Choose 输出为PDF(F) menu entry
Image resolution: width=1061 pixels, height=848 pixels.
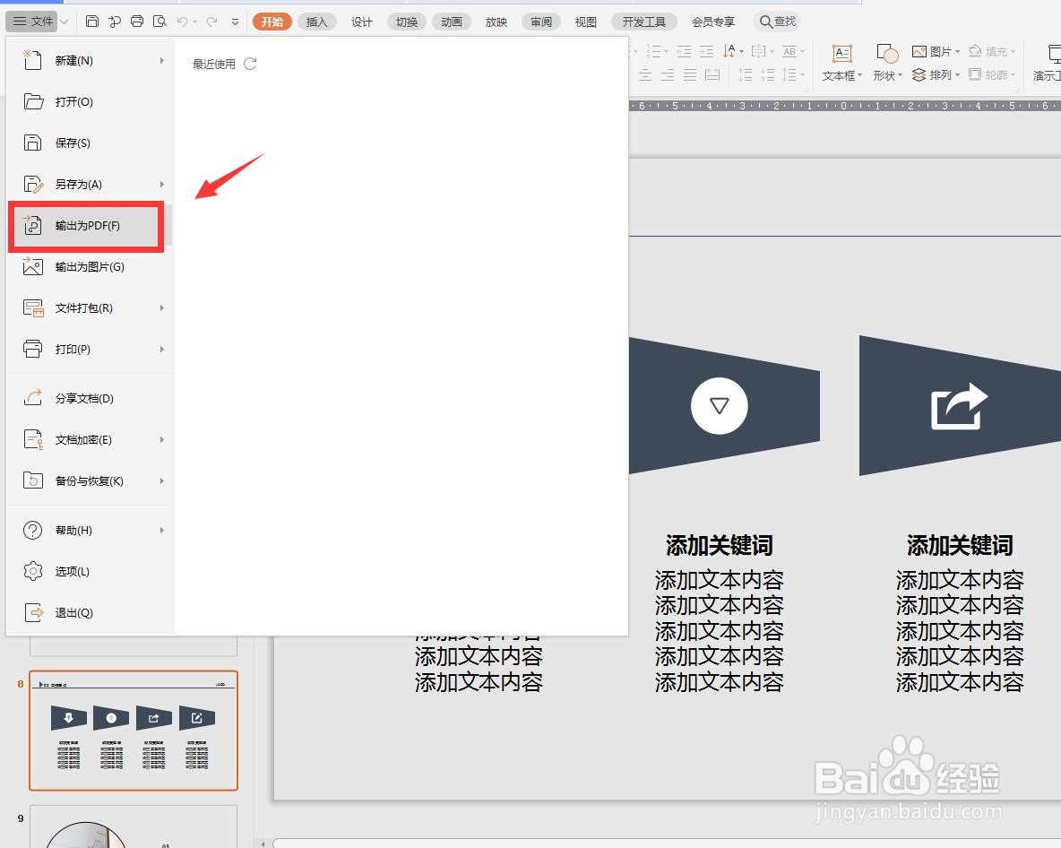[90, 225]
